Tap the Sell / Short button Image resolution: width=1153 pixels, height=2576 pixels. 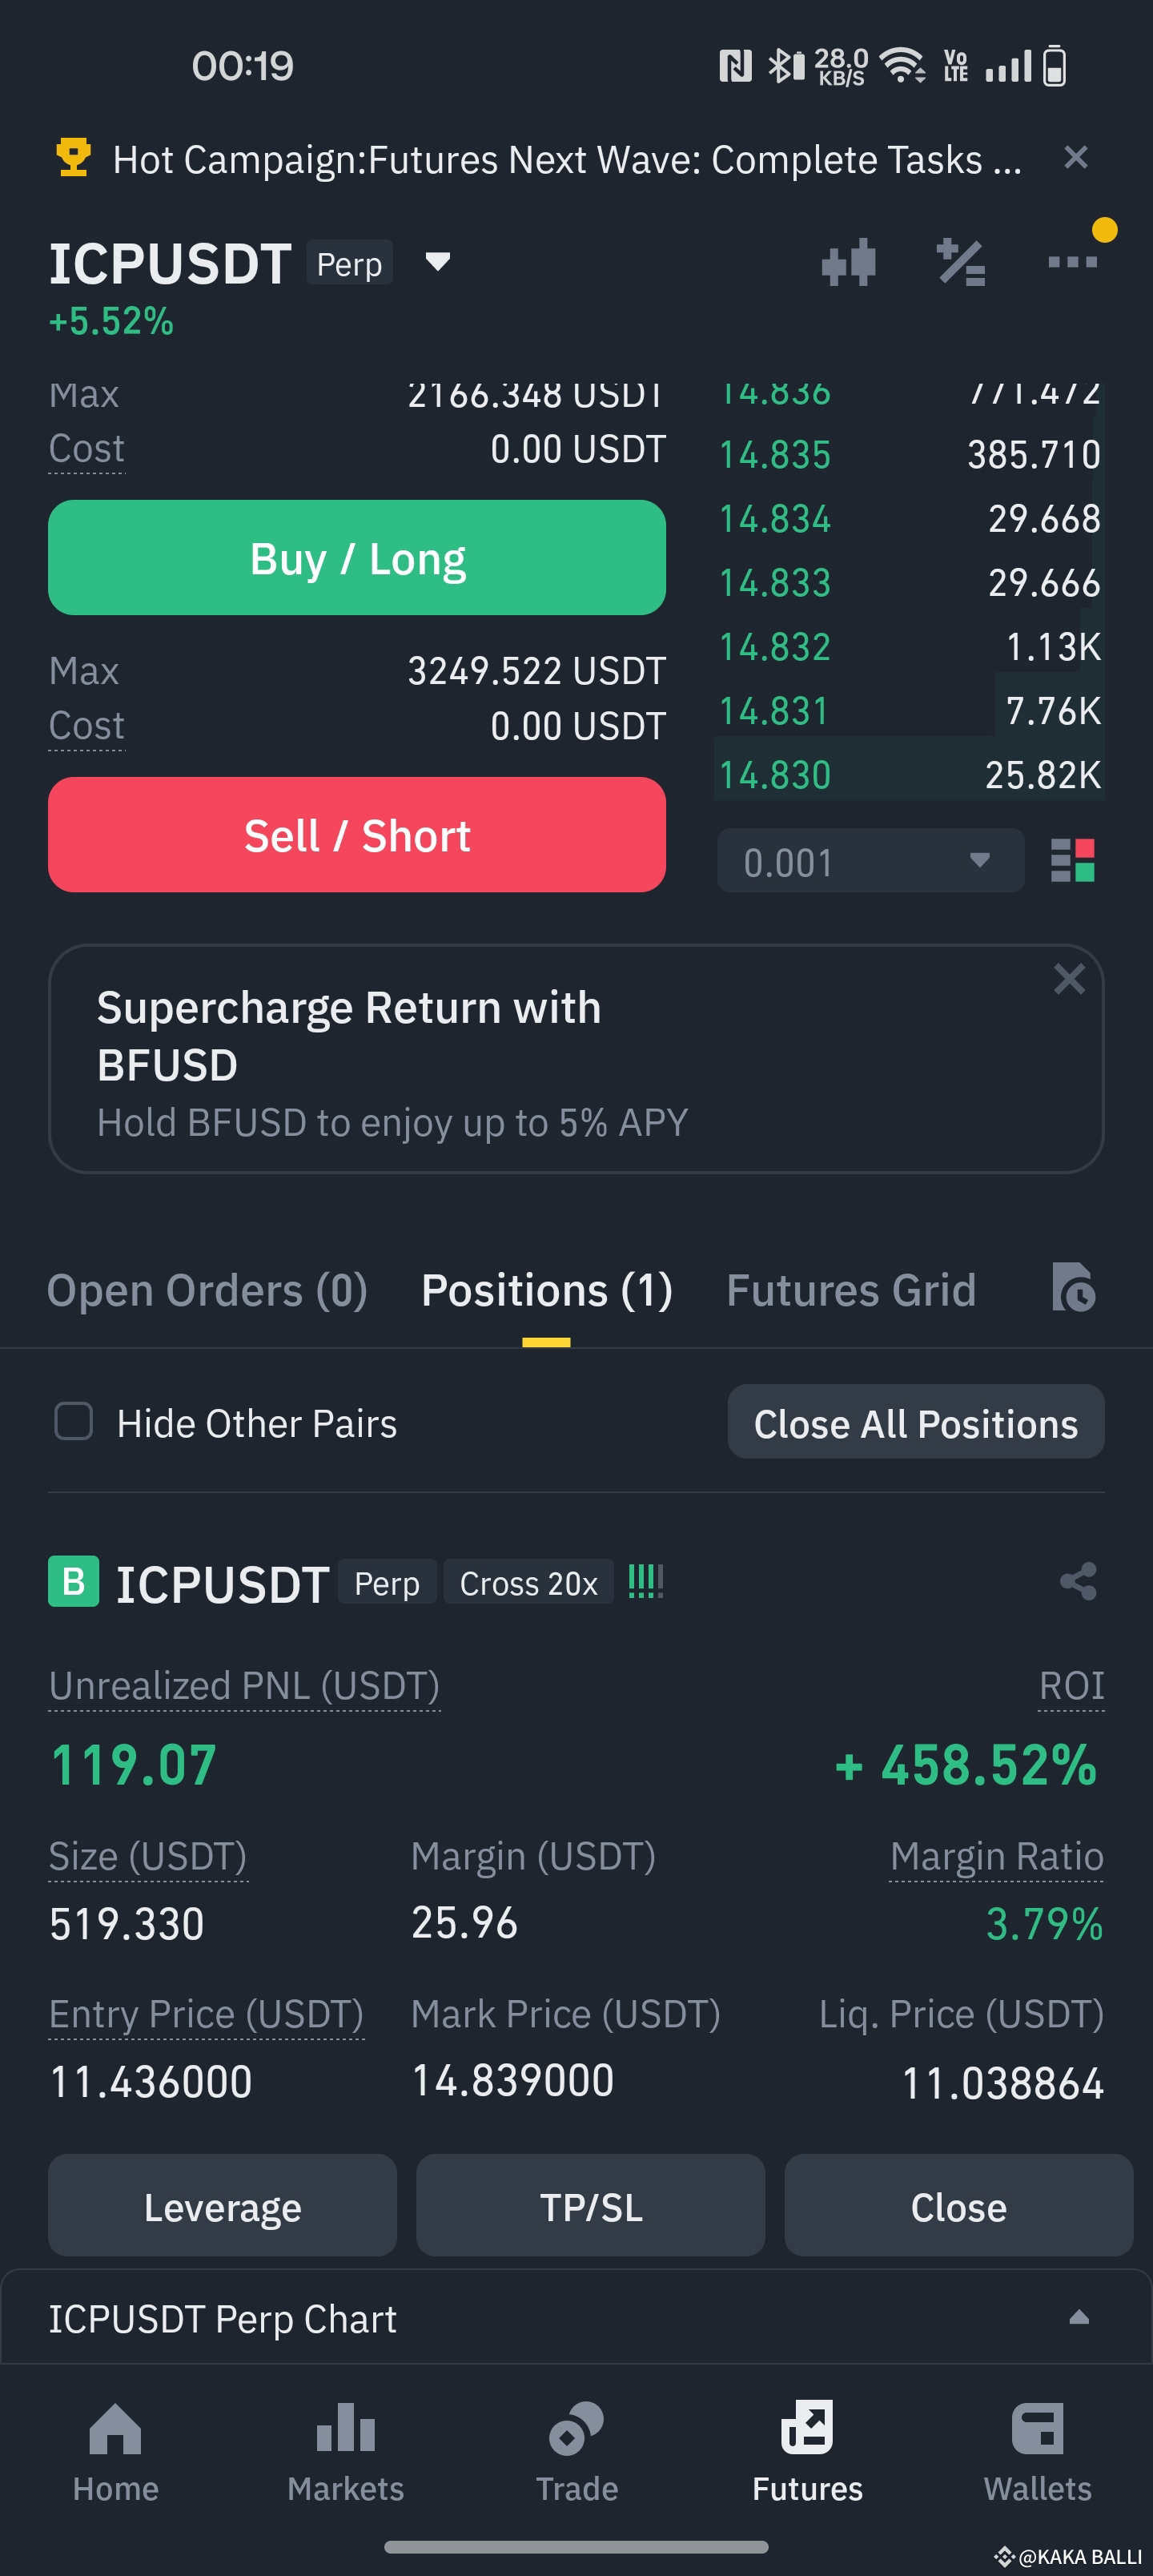coord(357,835)
